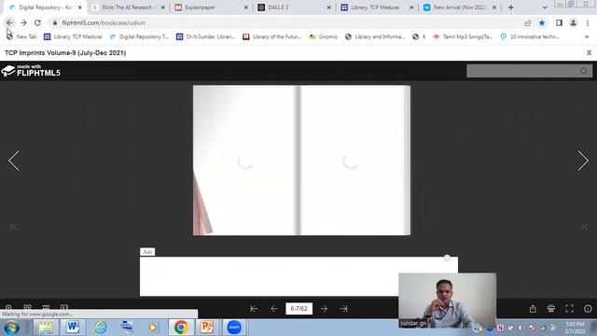The width and height of the screenshot is (597, 336).
Task: Click the FlipHTML5 logo
Action: click(x=31, y=71)
